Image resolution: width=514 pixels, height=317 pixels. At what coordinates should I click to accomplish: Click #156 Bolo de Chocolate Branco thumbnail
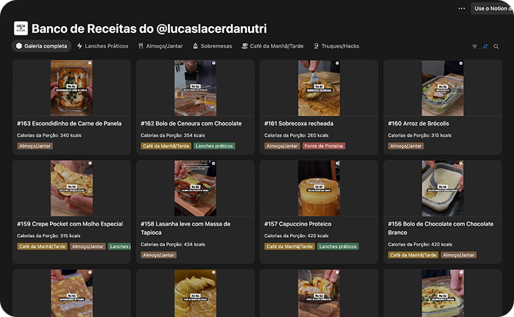click(442, 189)
